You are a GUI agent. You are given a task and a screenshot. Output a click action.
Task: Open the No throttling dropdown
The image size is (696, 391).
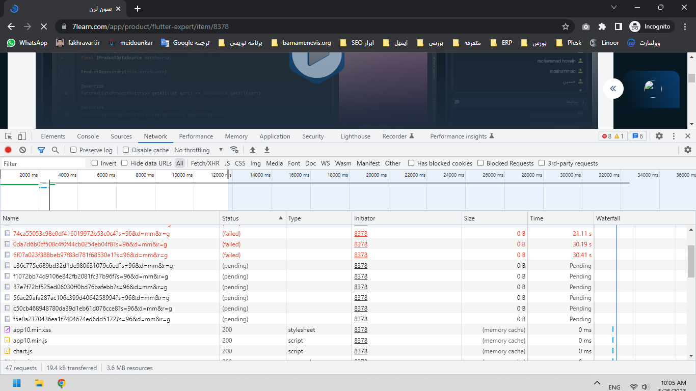(x=199, y=150)
